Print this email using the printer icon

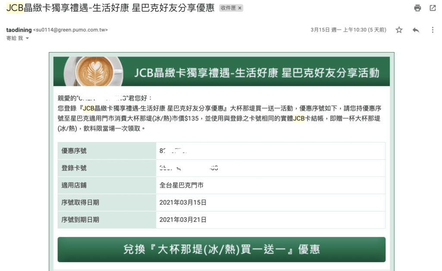tap(417, 8)
